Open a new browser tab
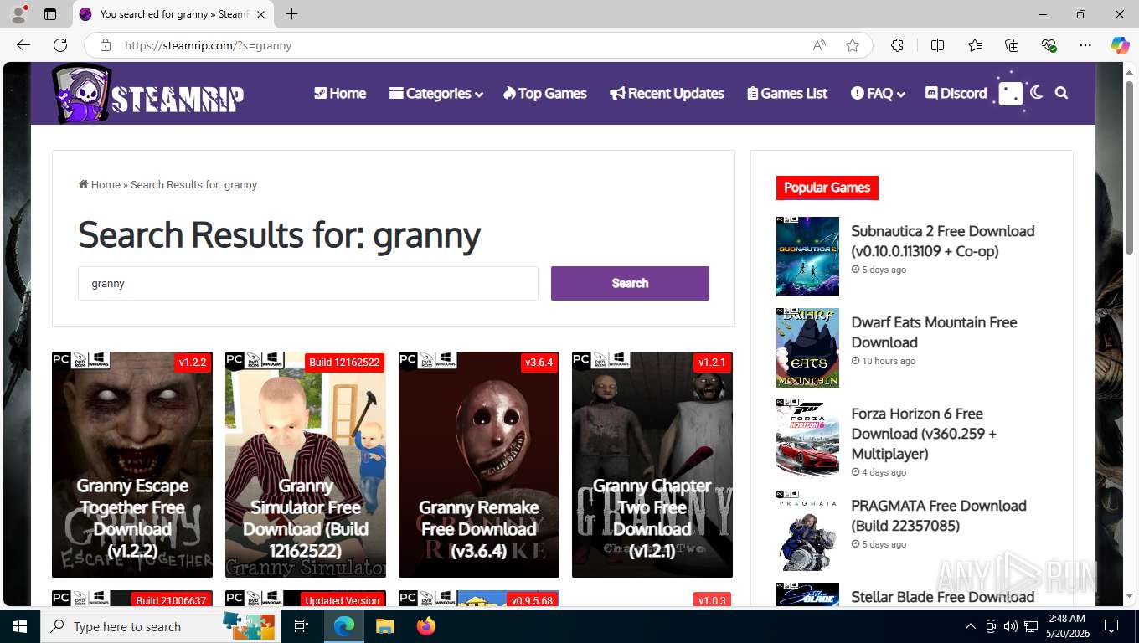Image resolution: width=1139 pixels, height=643 pixels. 291,14
